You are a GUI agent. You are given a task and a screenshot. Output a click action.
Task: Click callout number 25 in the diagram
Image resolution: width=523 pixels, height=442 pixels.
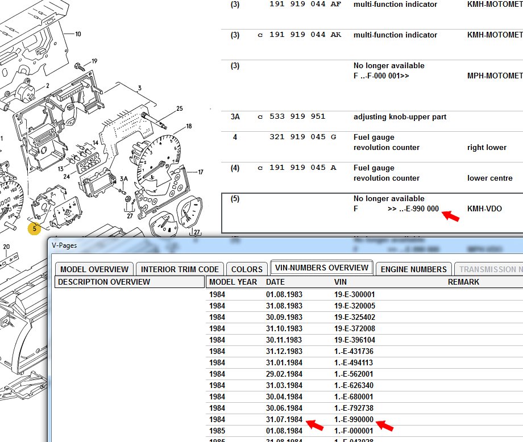coord(180,109)
